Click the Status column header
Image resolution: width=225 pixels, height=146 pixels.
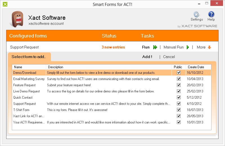[109, 36]
